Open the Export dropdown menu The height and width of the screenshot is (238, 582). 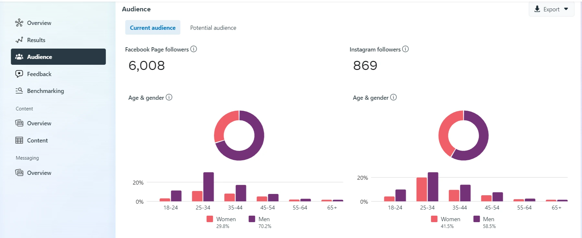click(x=551, y=9)
